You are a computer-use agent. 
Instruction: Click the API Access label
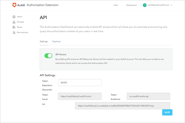[61, 54]
